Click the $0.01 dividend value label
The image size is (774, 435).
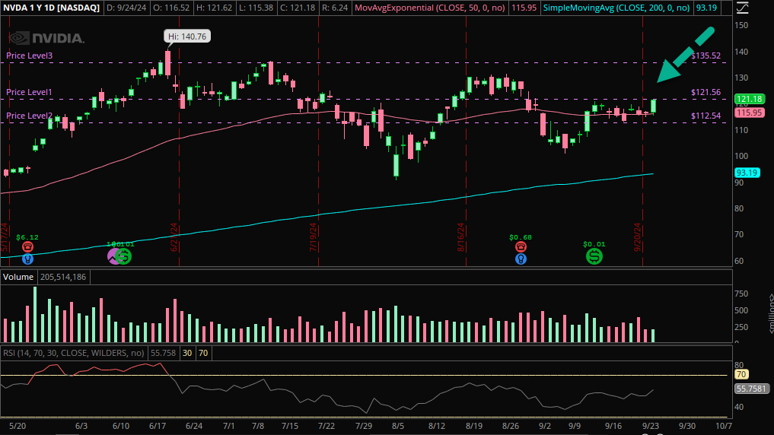(594, 244)
